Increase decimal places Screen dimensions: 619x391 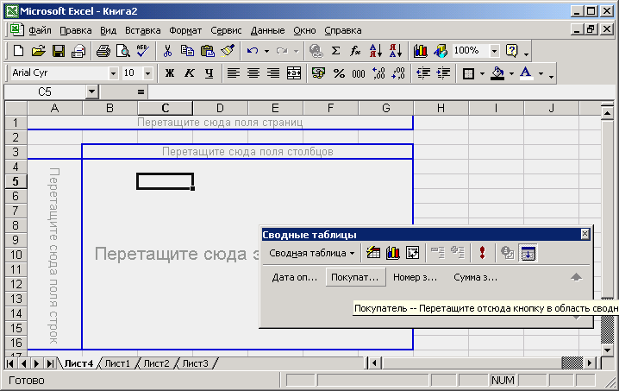(378, 73)
